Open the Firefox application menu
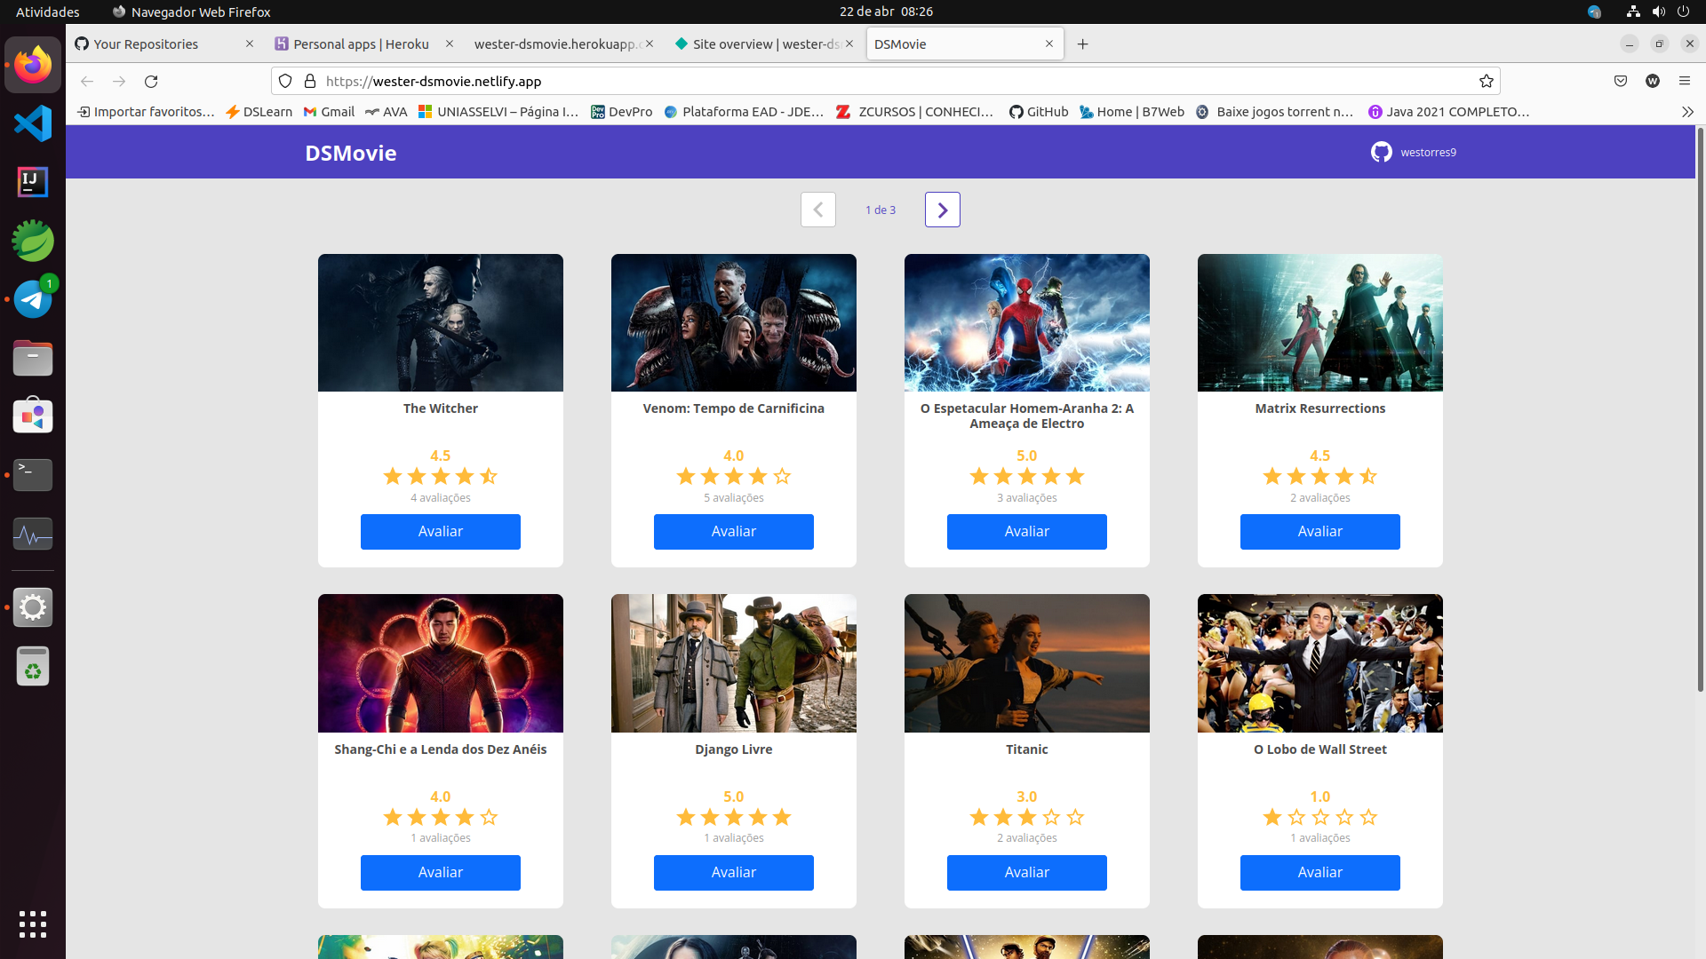The height and width of the screenshot is (959, 1706). (1685, 81)
